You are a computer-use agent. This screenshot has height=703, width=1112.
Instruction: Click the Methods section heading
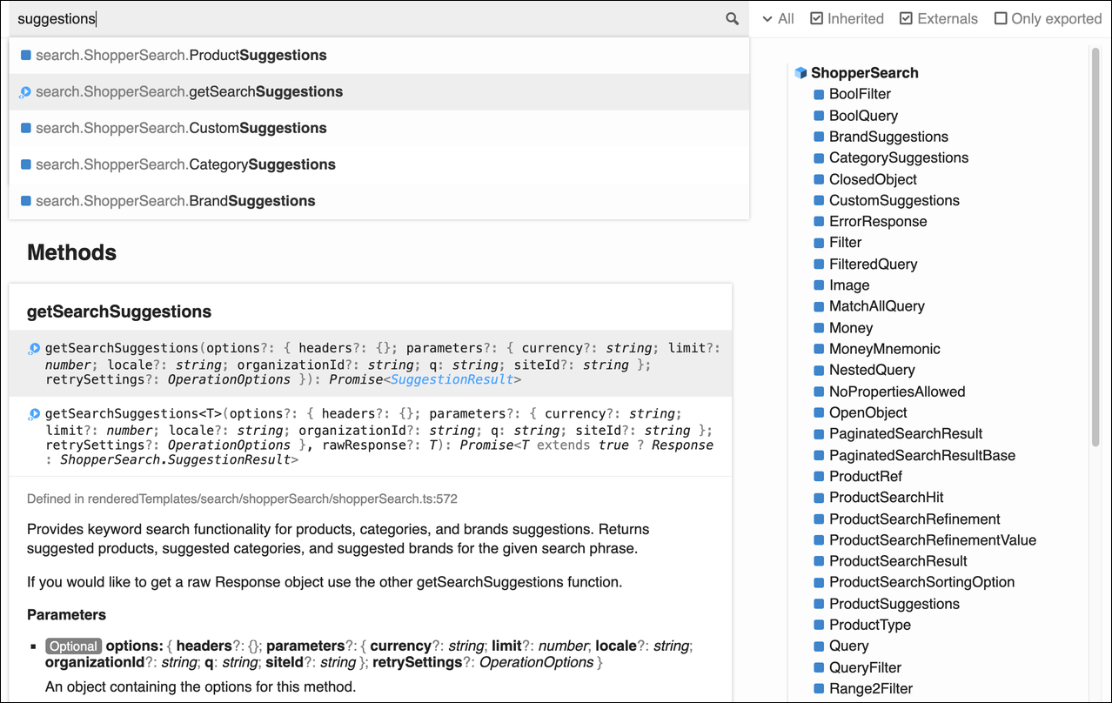click(x=71, y=252)
